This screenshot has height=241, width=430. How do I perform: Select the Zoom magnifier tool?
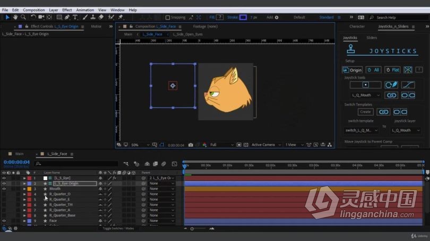(x=23, y=17)
